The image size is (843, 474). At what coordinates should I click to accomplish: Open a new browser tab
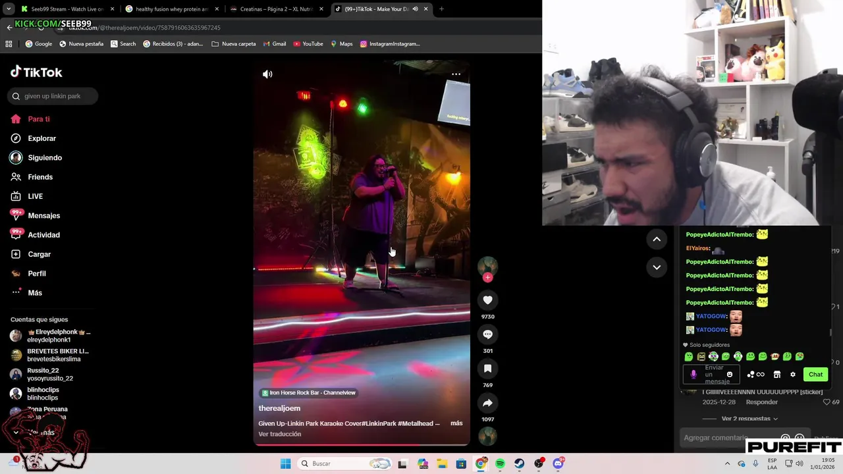pos(441,9)
